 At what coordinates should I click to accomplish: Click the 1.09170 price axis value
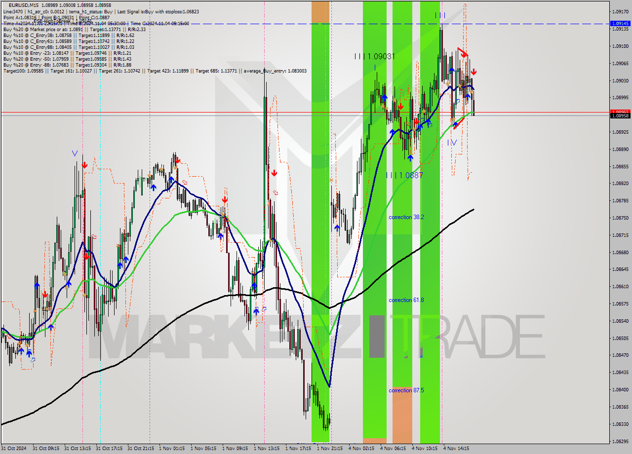(620, 11)
